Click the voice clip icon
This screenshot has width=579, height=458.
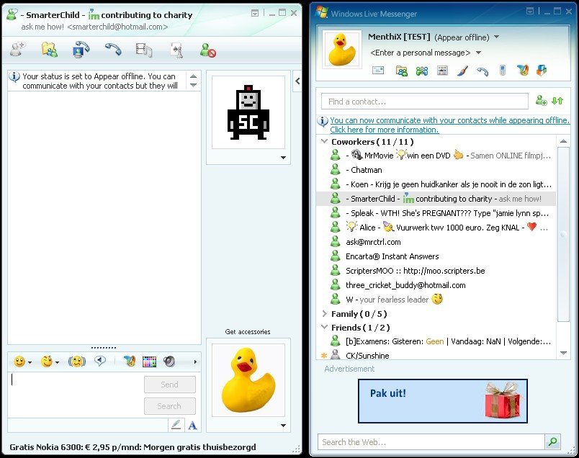[x=100, y=361]
